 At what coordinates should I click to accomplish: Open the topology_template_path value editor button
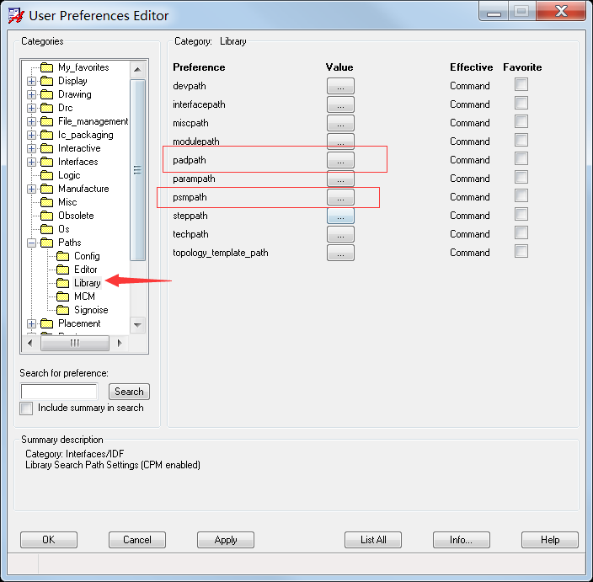tap(340, 253)
